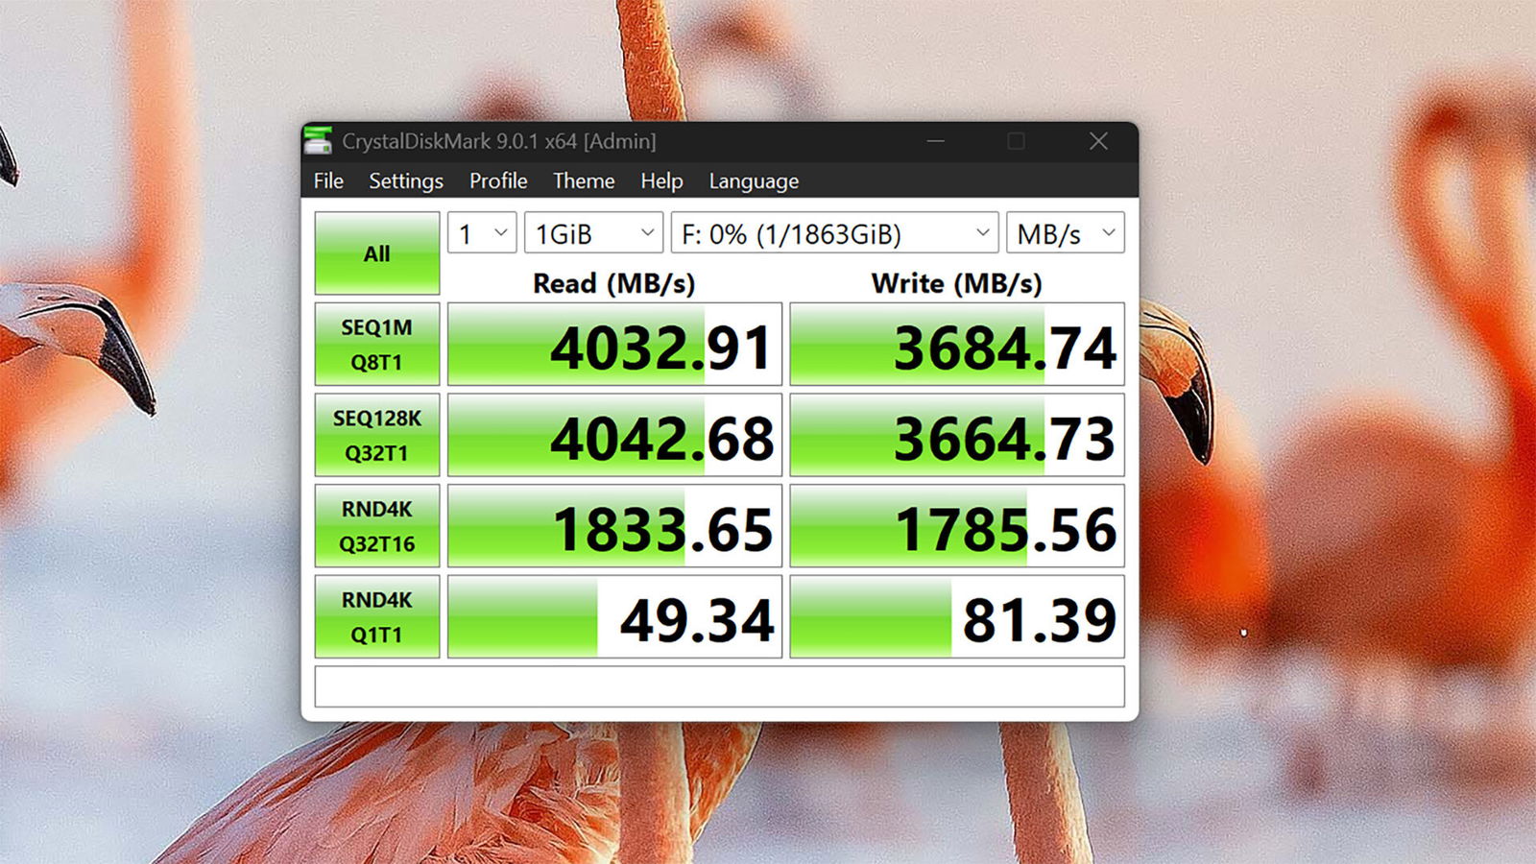Screen dimensions: 1536x864
Task: Open the File menu
Action: [327, 181]
